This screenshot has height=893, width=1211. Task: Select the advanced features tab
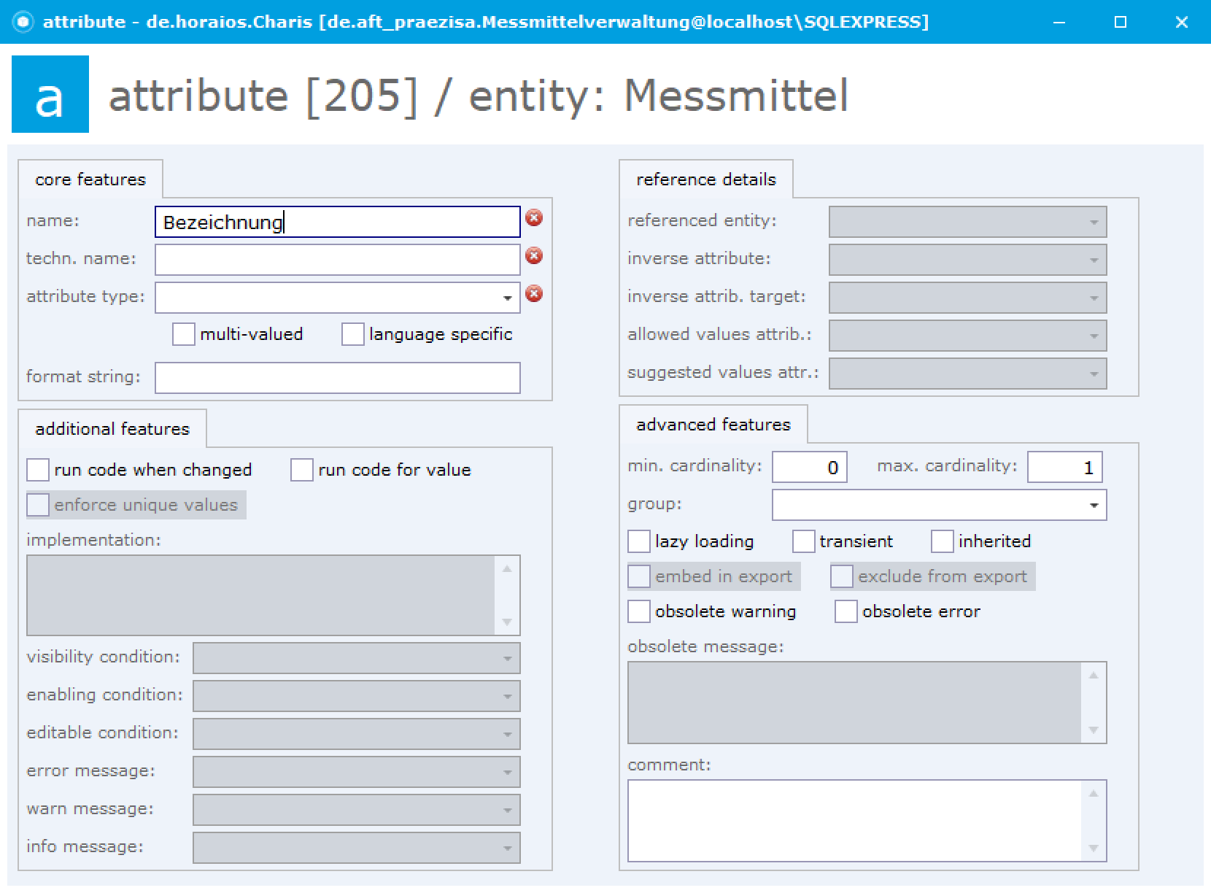click(x=713, y=425)
